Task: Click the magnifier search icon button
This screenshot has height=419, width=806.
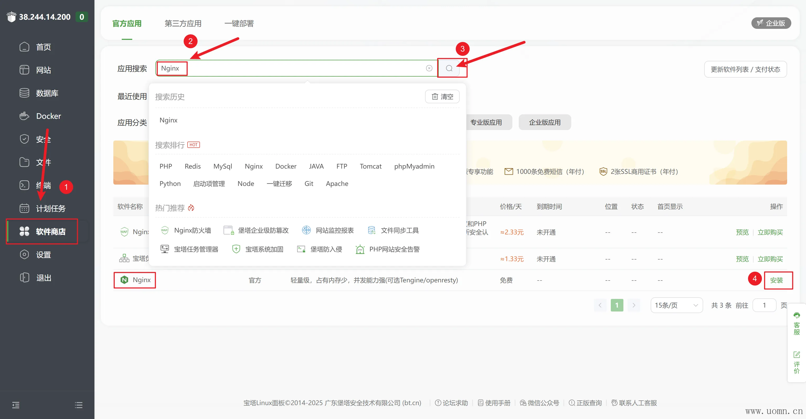Action: click(449, 68)
